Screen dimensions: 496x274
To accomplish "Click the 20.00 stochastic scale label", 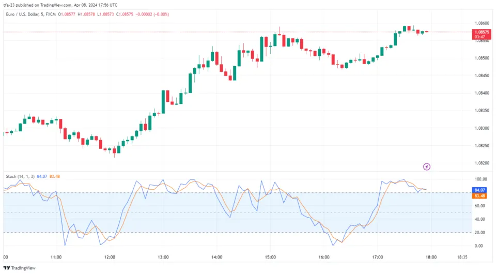I will click(480, 233).
